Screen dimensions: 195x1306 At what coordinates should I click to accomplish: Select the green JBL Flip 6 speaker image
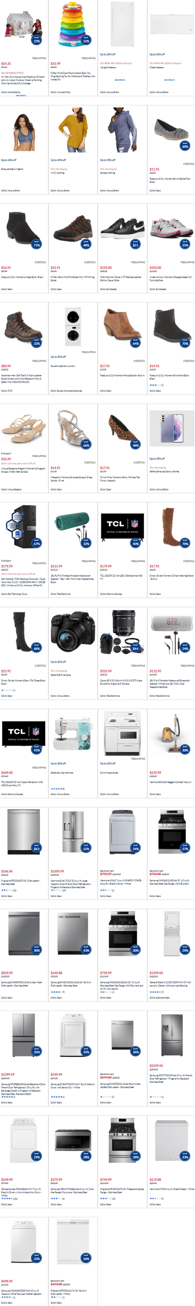(x=73, y=530)
